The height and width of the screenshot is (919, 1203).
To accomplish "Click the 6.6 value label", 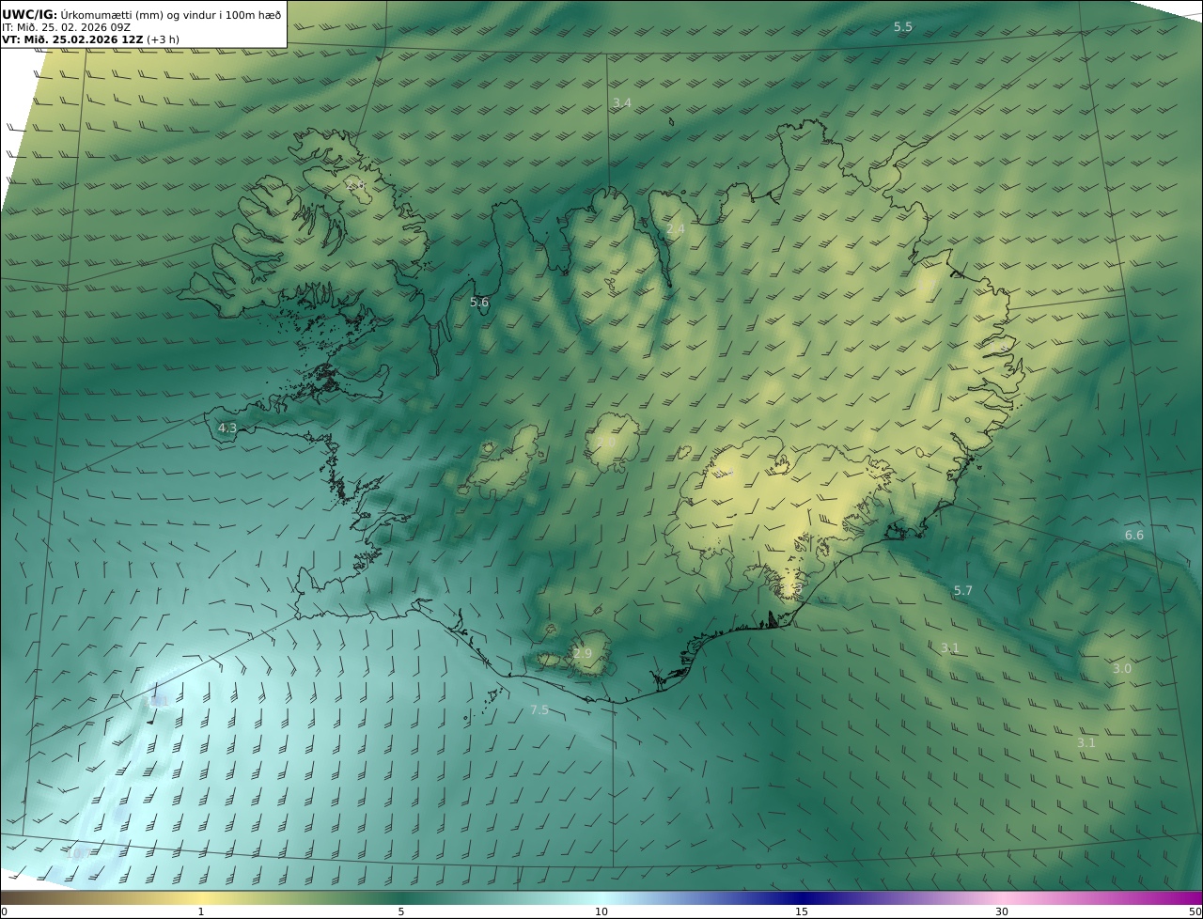I will (1134, 536).
